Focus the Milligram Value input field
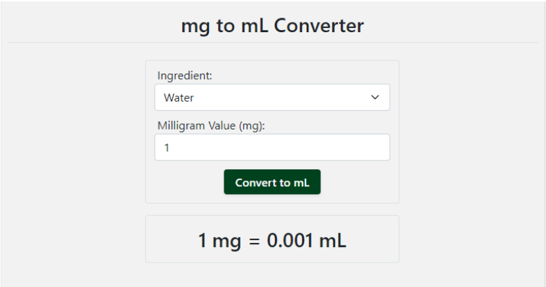 click(272, 148)
